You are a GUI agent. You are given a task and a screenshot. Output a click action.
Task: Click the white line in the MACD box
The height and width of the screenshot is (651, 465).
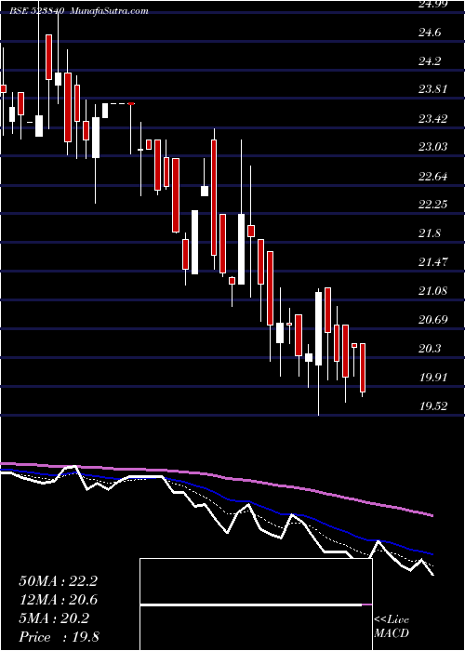[251, 605]
